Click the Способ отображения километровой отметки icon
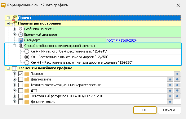This screenshot has height=119, width=186. 21,46
